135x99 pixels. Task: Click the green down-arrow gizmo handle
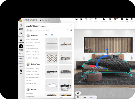point(107,70)
